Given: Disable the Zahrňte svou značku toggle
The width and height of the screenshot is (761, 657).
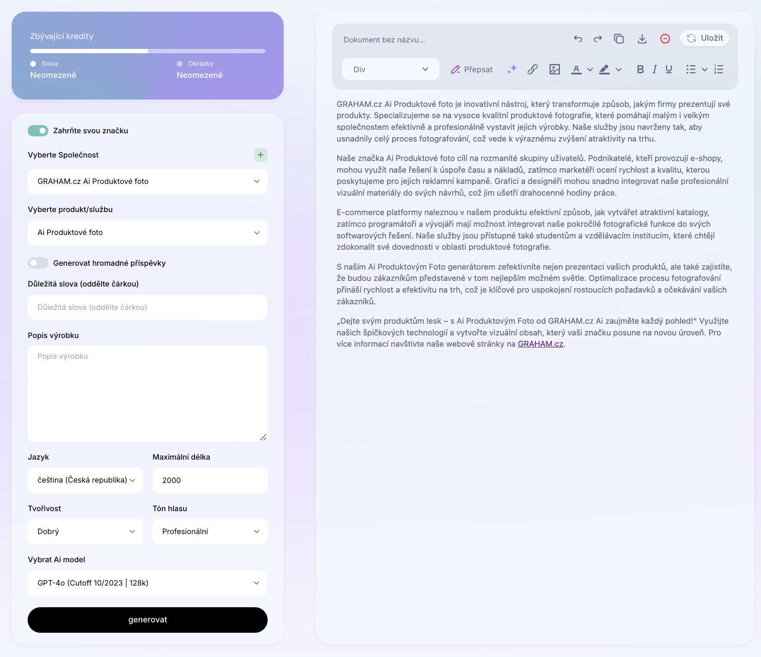Looking at the screenshot, I should point(38,131).
